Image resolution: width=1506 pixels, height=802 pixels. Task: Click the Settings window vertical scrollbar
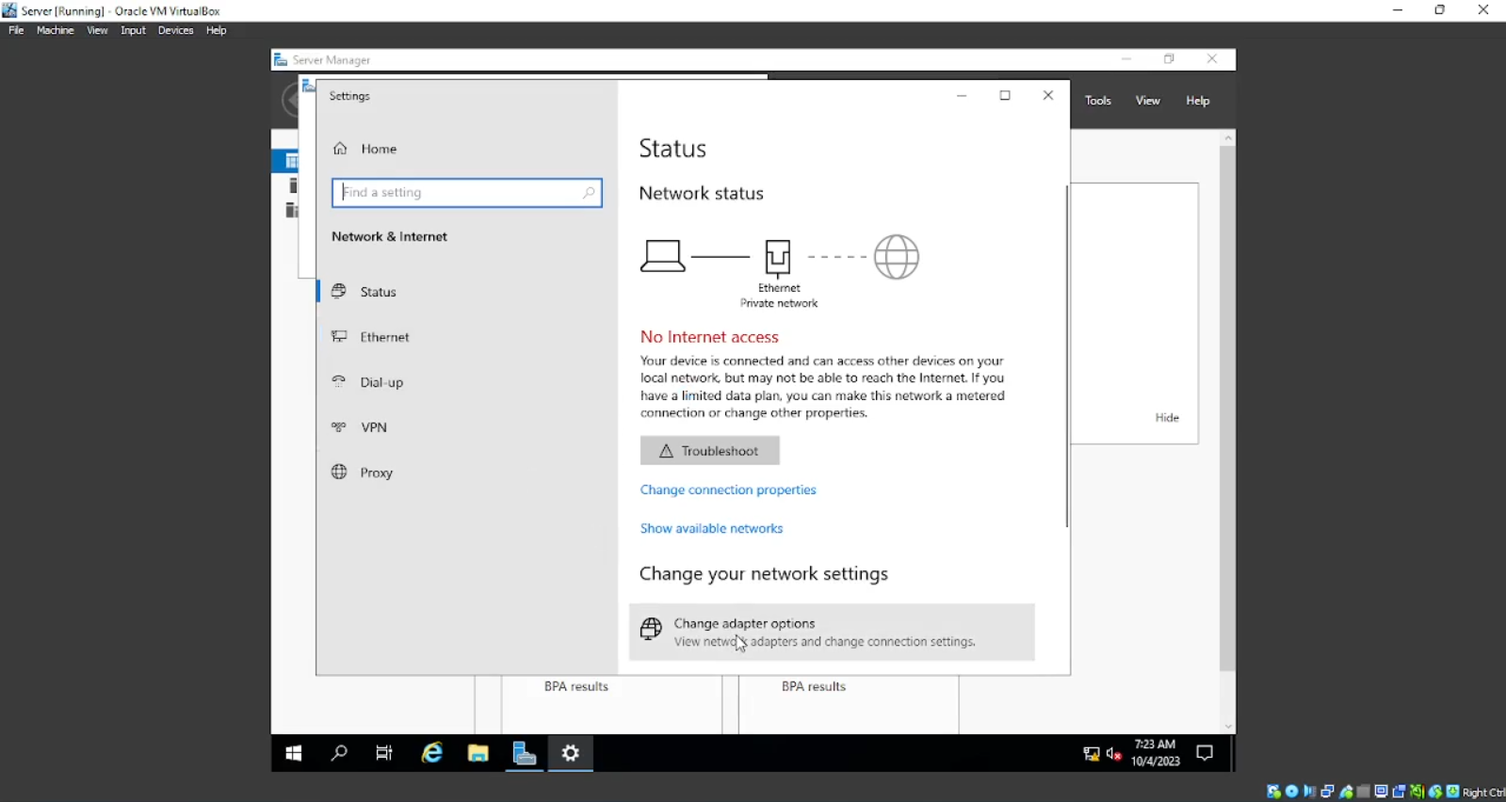[x=1067, y=356]
